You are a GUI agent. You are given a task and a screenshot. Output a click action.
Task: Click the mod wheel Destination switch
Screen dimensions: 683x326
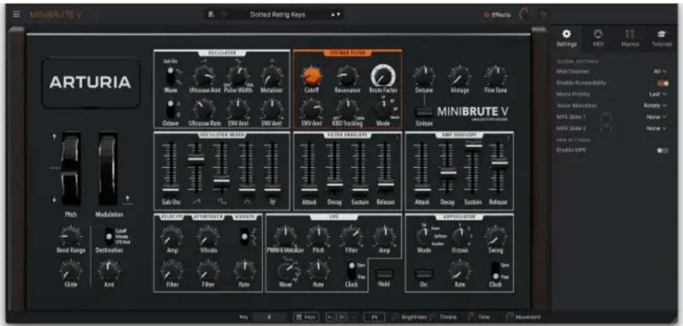[109, 238]
